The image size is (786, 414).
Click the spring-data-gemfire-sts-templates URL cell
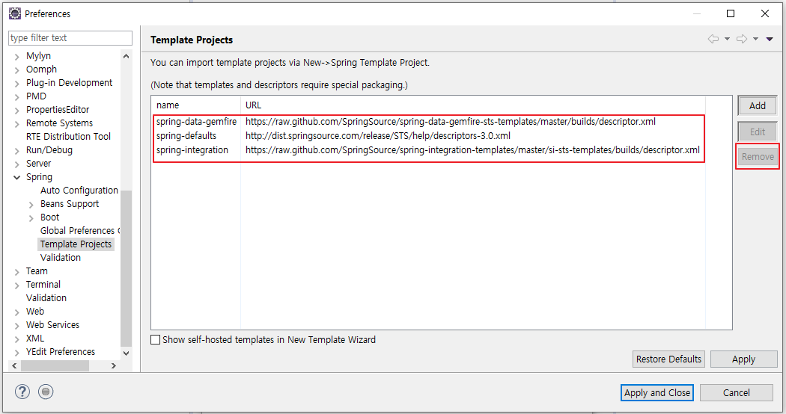[x=450, y=122]
